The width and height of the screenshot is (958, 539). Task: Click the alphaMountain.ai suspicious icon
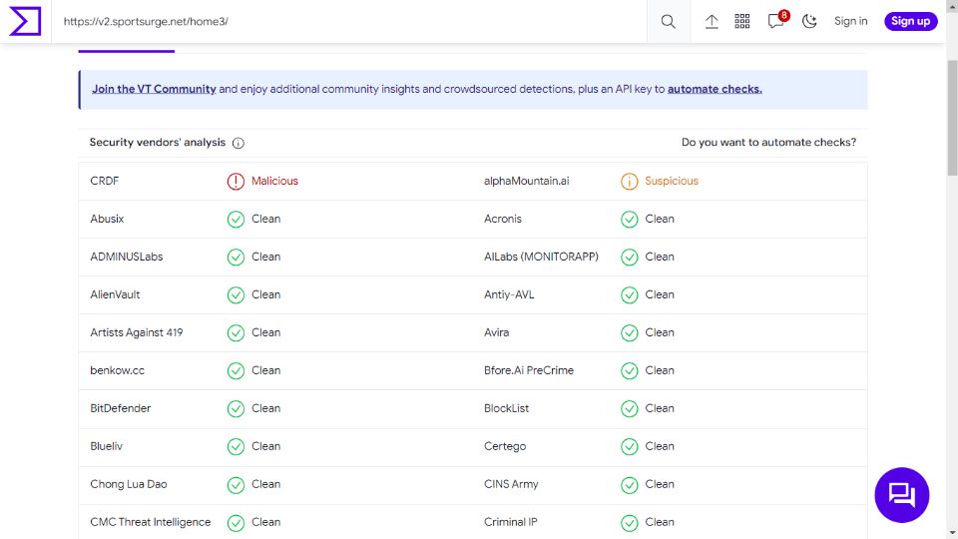(630, 182)
